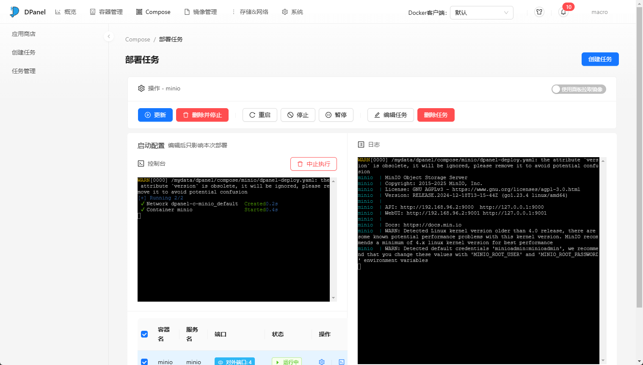Viewport: 643px width, 365px height.
Task: Click the Compose breadcrumb link
Action: point(138,39)
